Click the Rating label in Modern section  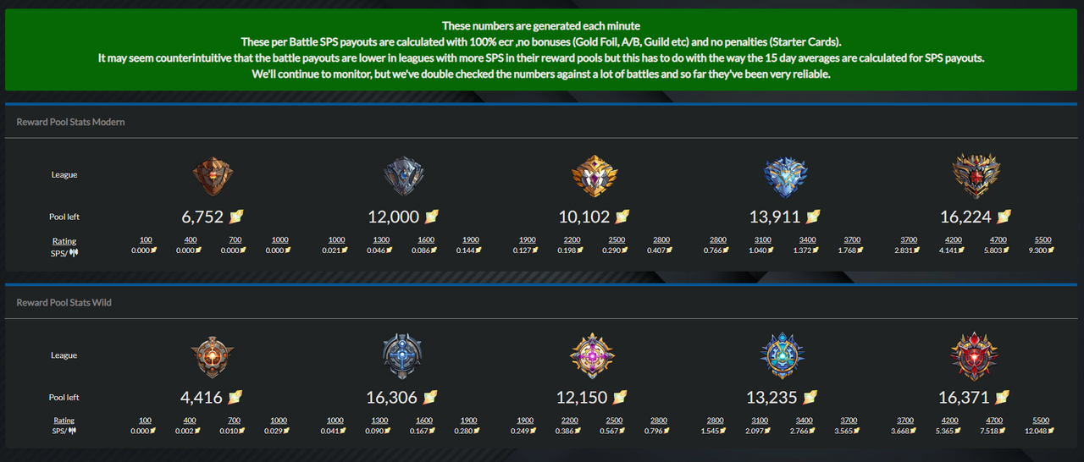coord(64,241)
